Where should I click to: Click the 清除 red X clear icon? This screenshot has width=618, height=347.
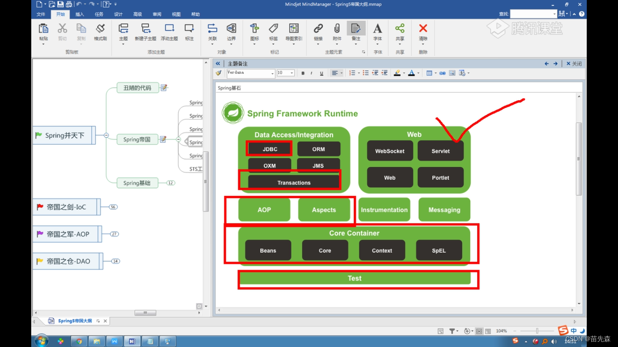coord(423,29)
